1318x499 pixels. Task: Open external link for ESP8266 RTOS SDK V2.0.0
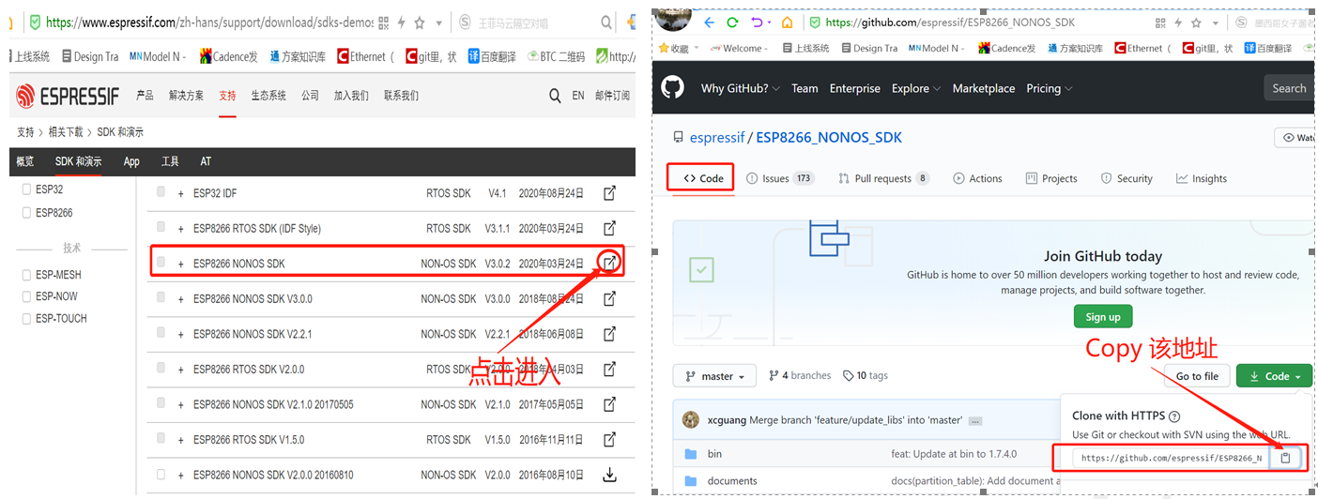(x=609, y=369)
